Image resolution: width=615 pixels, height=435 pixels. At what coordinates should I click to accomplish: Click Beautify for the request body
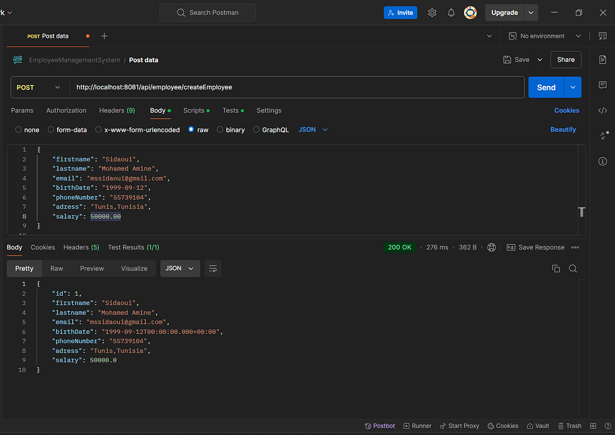(x=563, y=130)
